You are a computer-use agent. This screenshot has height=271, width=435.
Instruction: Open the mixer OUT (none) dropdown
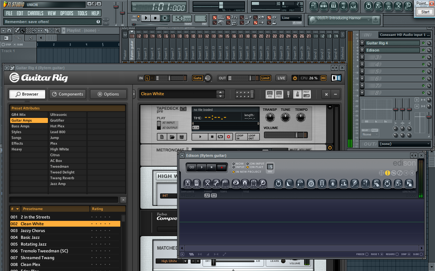[404, 144]
